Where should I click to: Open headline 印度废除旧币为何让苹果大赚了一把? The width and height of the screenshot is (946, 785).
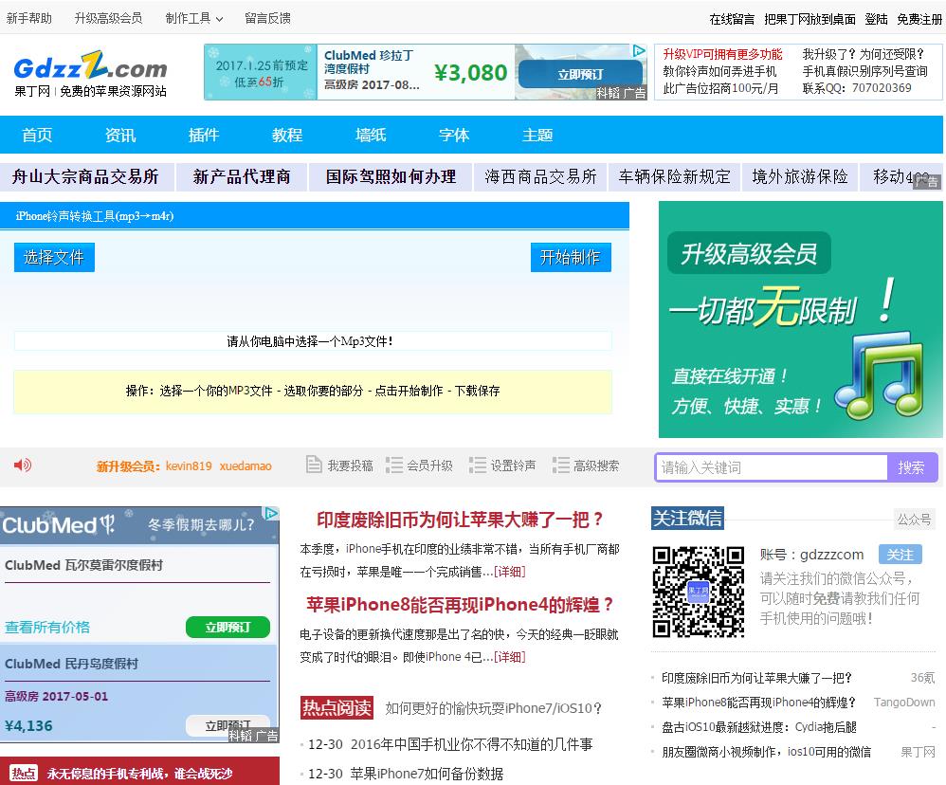461,520
